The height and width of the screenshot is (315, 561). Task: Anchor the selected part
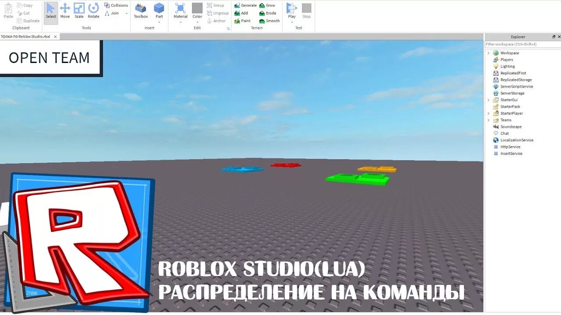216,21
